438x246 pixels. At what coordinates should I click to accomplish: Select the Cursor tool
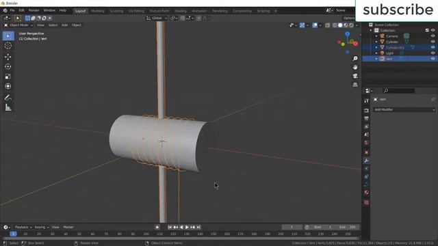pyautogui.click(x=8, y=46)
